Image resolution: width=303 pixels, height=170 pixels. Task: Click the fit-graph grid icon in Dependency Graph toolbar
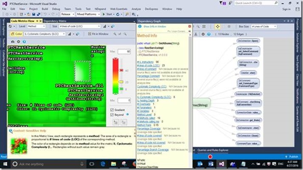coord(204,27)
